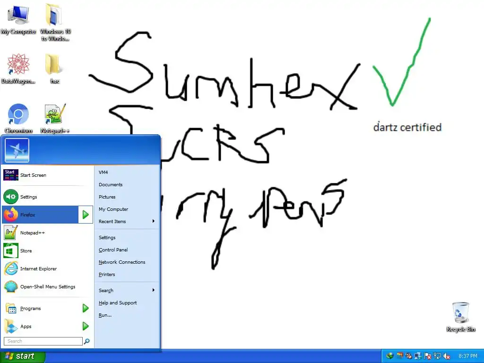Image resolution: width=484 pixels, height=363 pixels.
Task: Expand the Recent Items submenu
Action: tap(127, 221)
